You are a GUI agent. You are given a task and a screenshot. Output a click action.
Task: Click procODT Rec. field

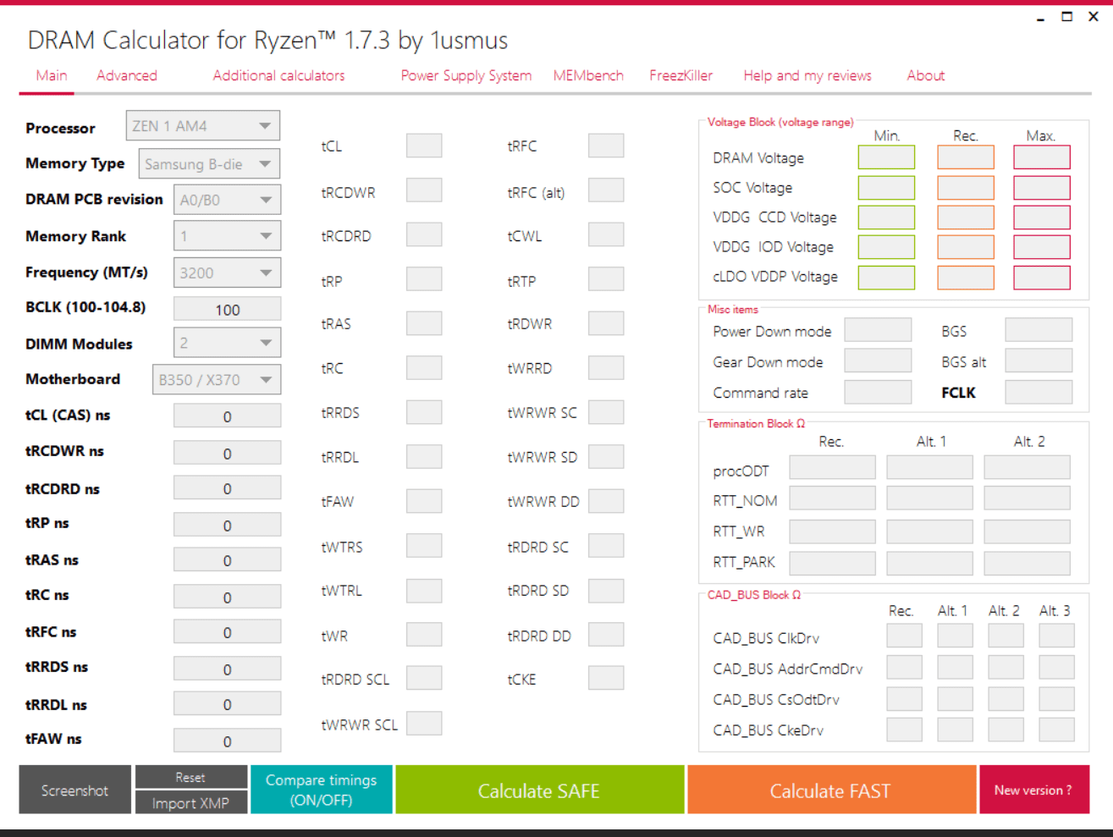(832, 467)
